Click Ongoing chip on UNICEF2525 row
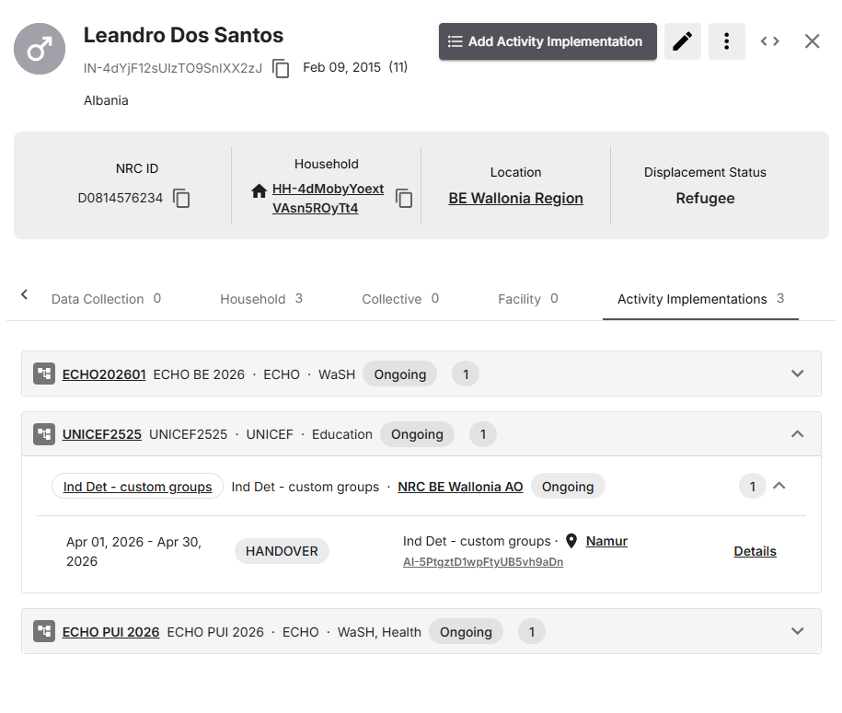This screenshot has height=713, width=842. (x=417, y=434)
